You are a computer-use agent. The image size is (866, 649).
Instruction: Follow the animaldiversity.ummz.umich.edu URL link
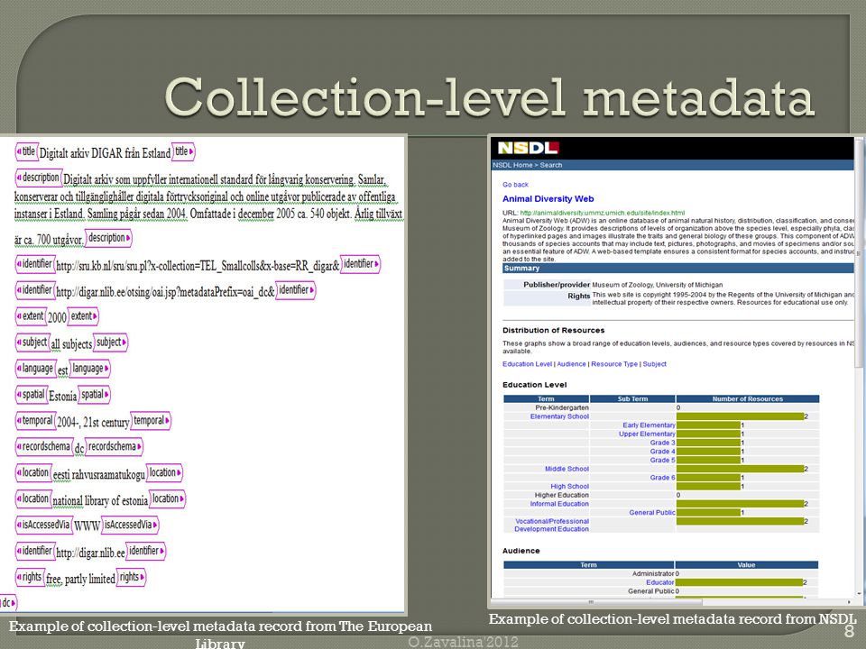(x=602, y=213)
